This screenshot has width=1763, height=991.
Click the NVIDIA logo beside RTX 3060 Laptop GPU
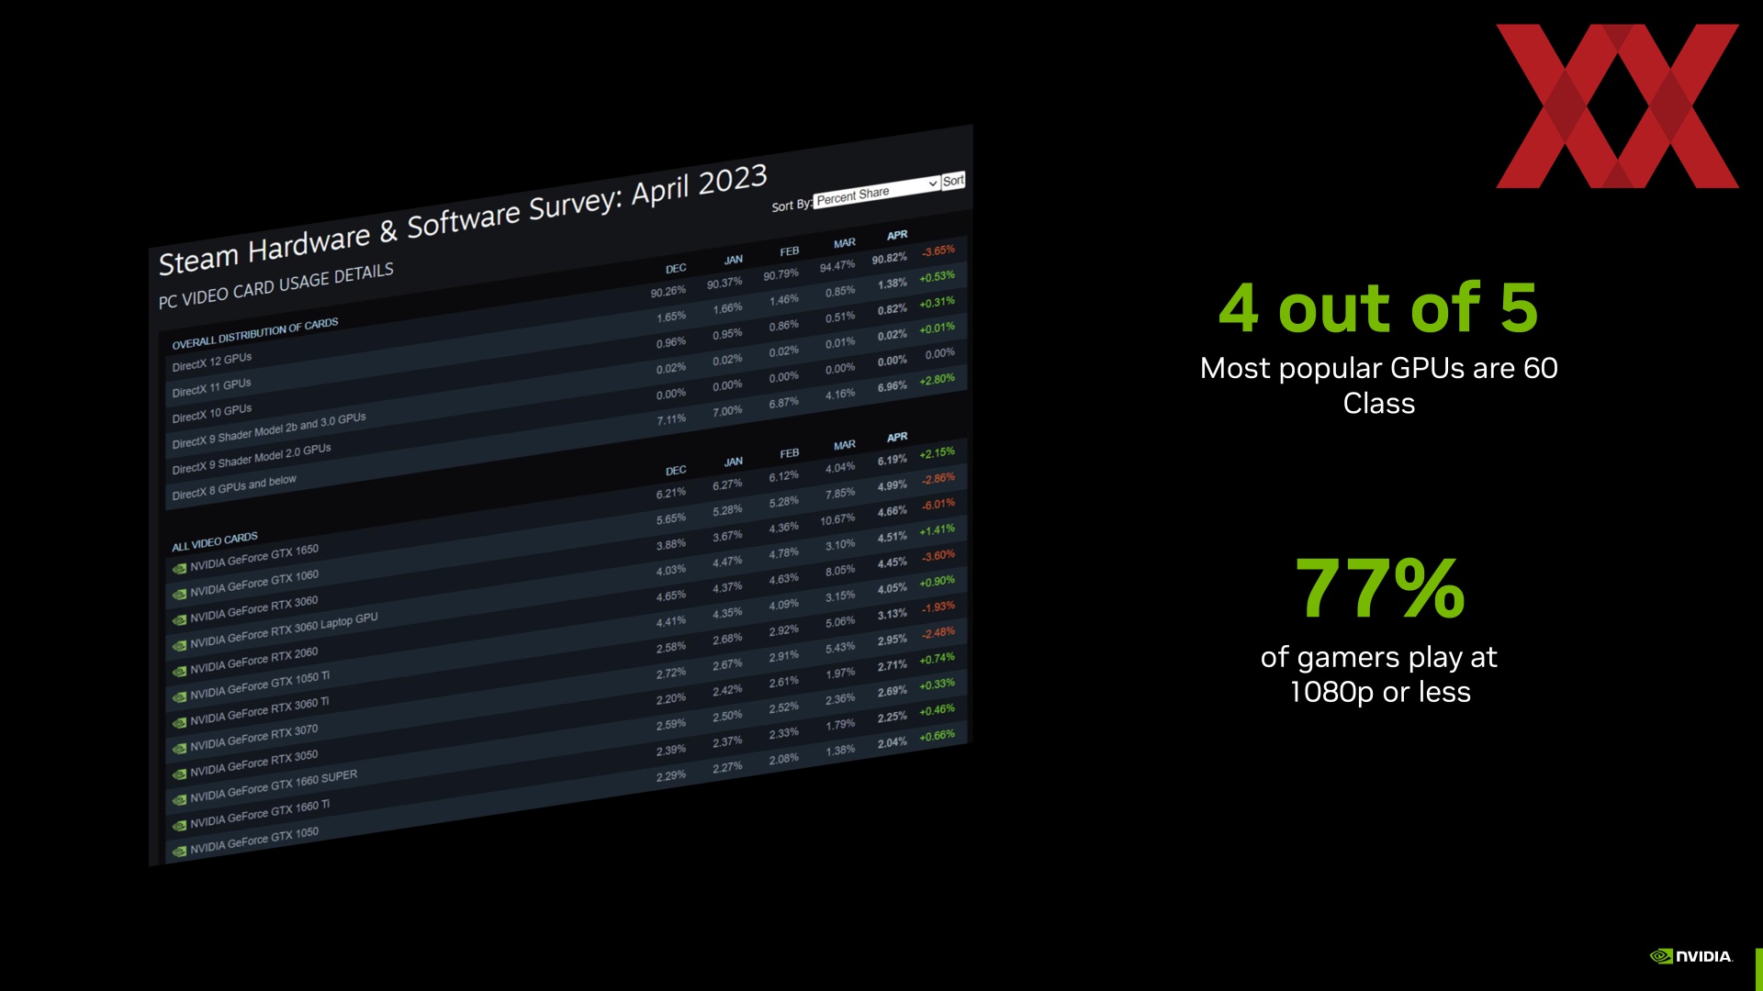179,646
